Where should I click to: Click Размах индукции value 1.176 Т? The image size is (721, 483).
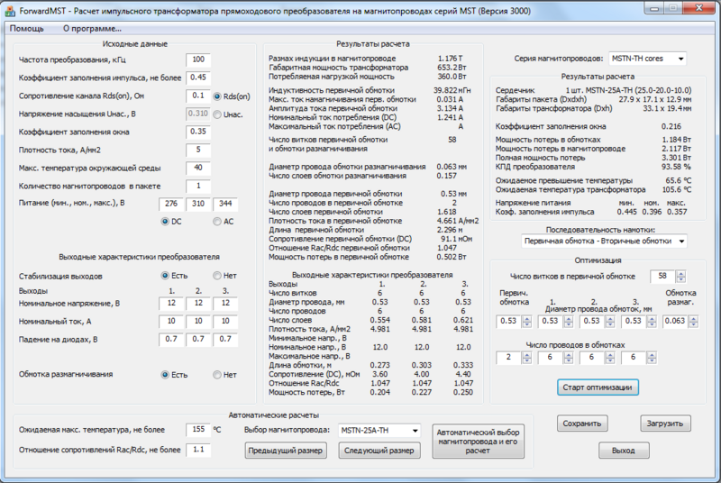pos(450,59)
